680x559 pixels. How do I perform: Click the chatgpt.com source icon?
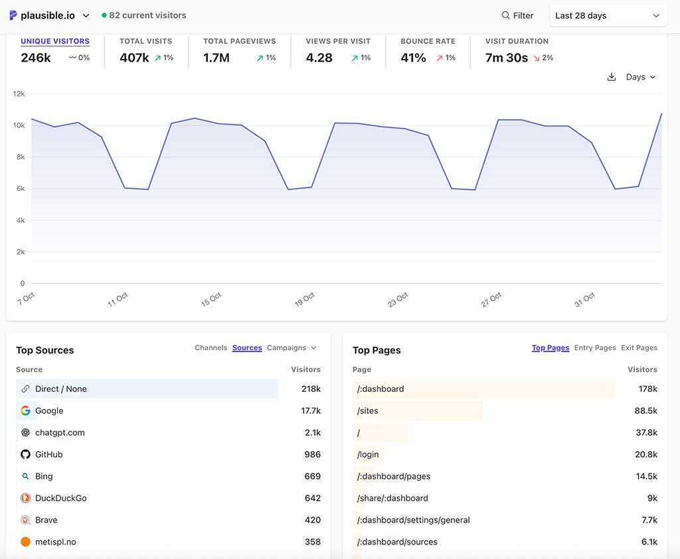coord(25,432)
